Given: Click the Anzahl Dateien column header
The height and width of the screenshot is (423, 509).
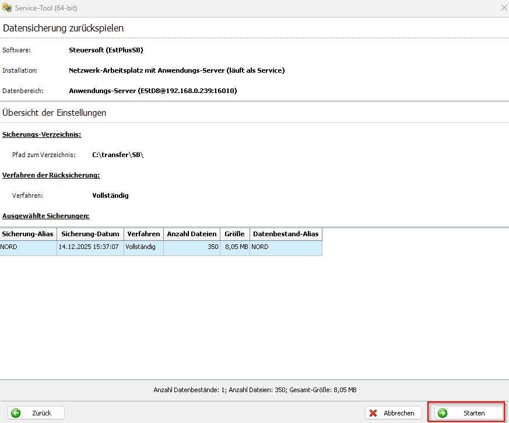Looking at the screenshot, I should [x=192, y=234].
